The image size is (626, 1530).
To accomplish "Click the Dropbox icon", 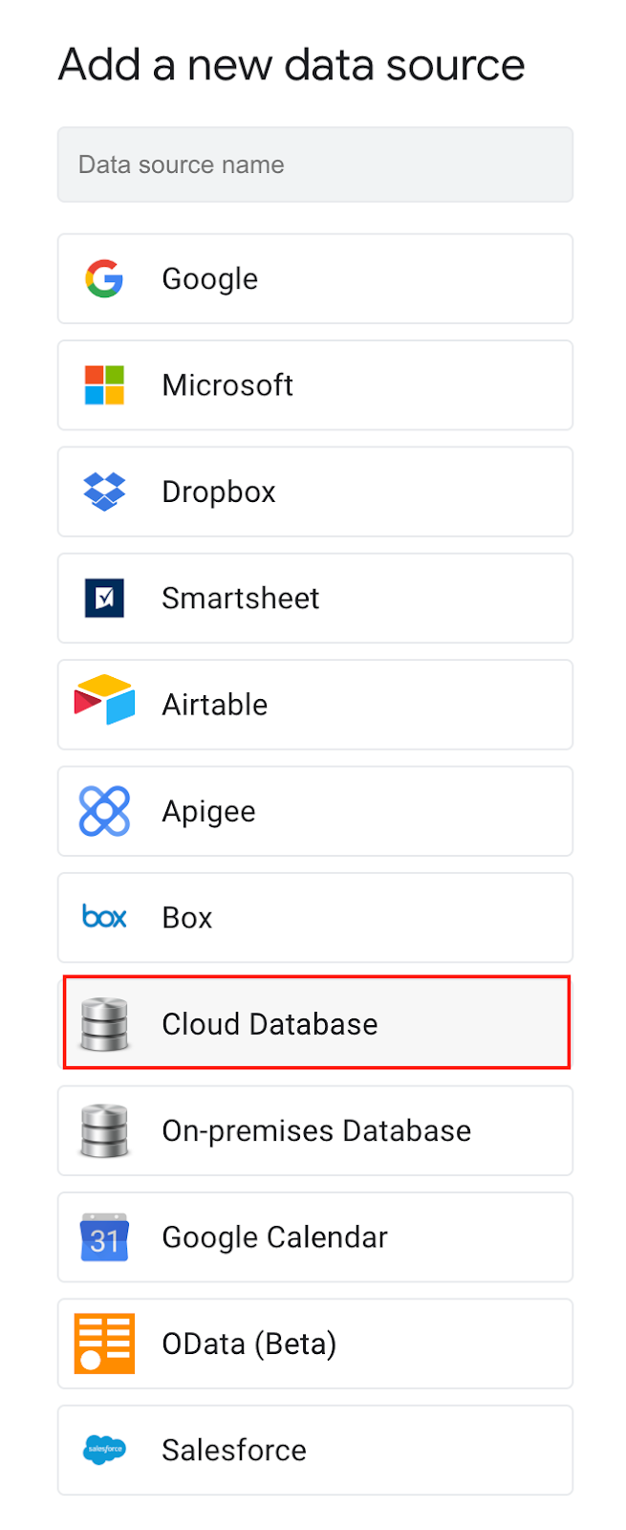I will [x=104, y=492].
